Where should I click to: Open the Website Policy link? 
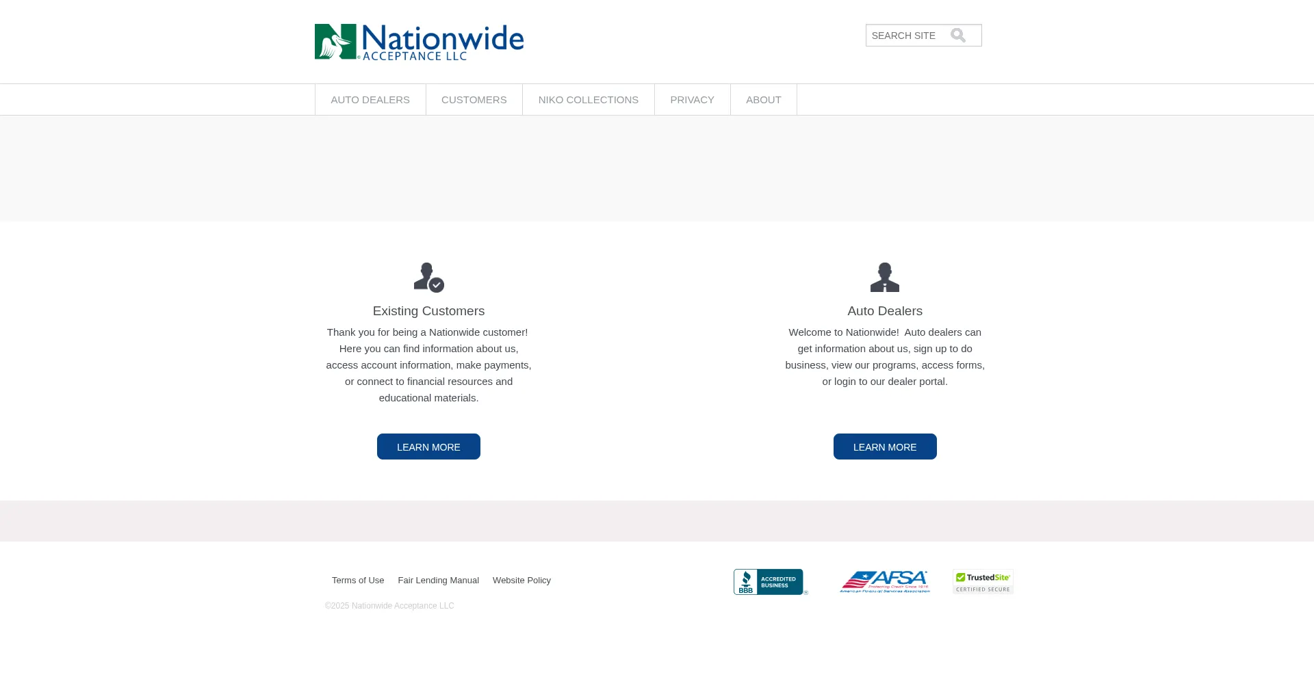point(521,580)
